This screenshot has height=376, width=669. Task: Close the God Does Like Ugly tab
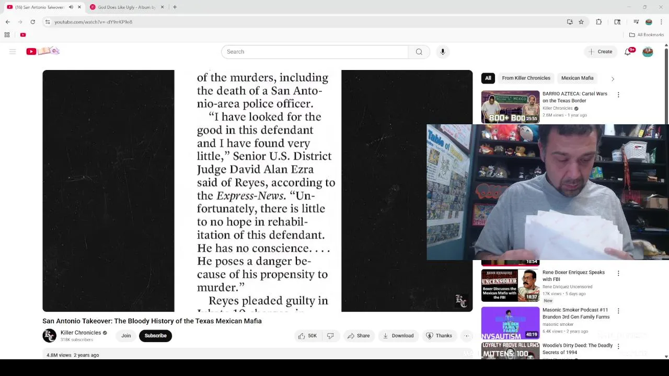click(162, 7)
